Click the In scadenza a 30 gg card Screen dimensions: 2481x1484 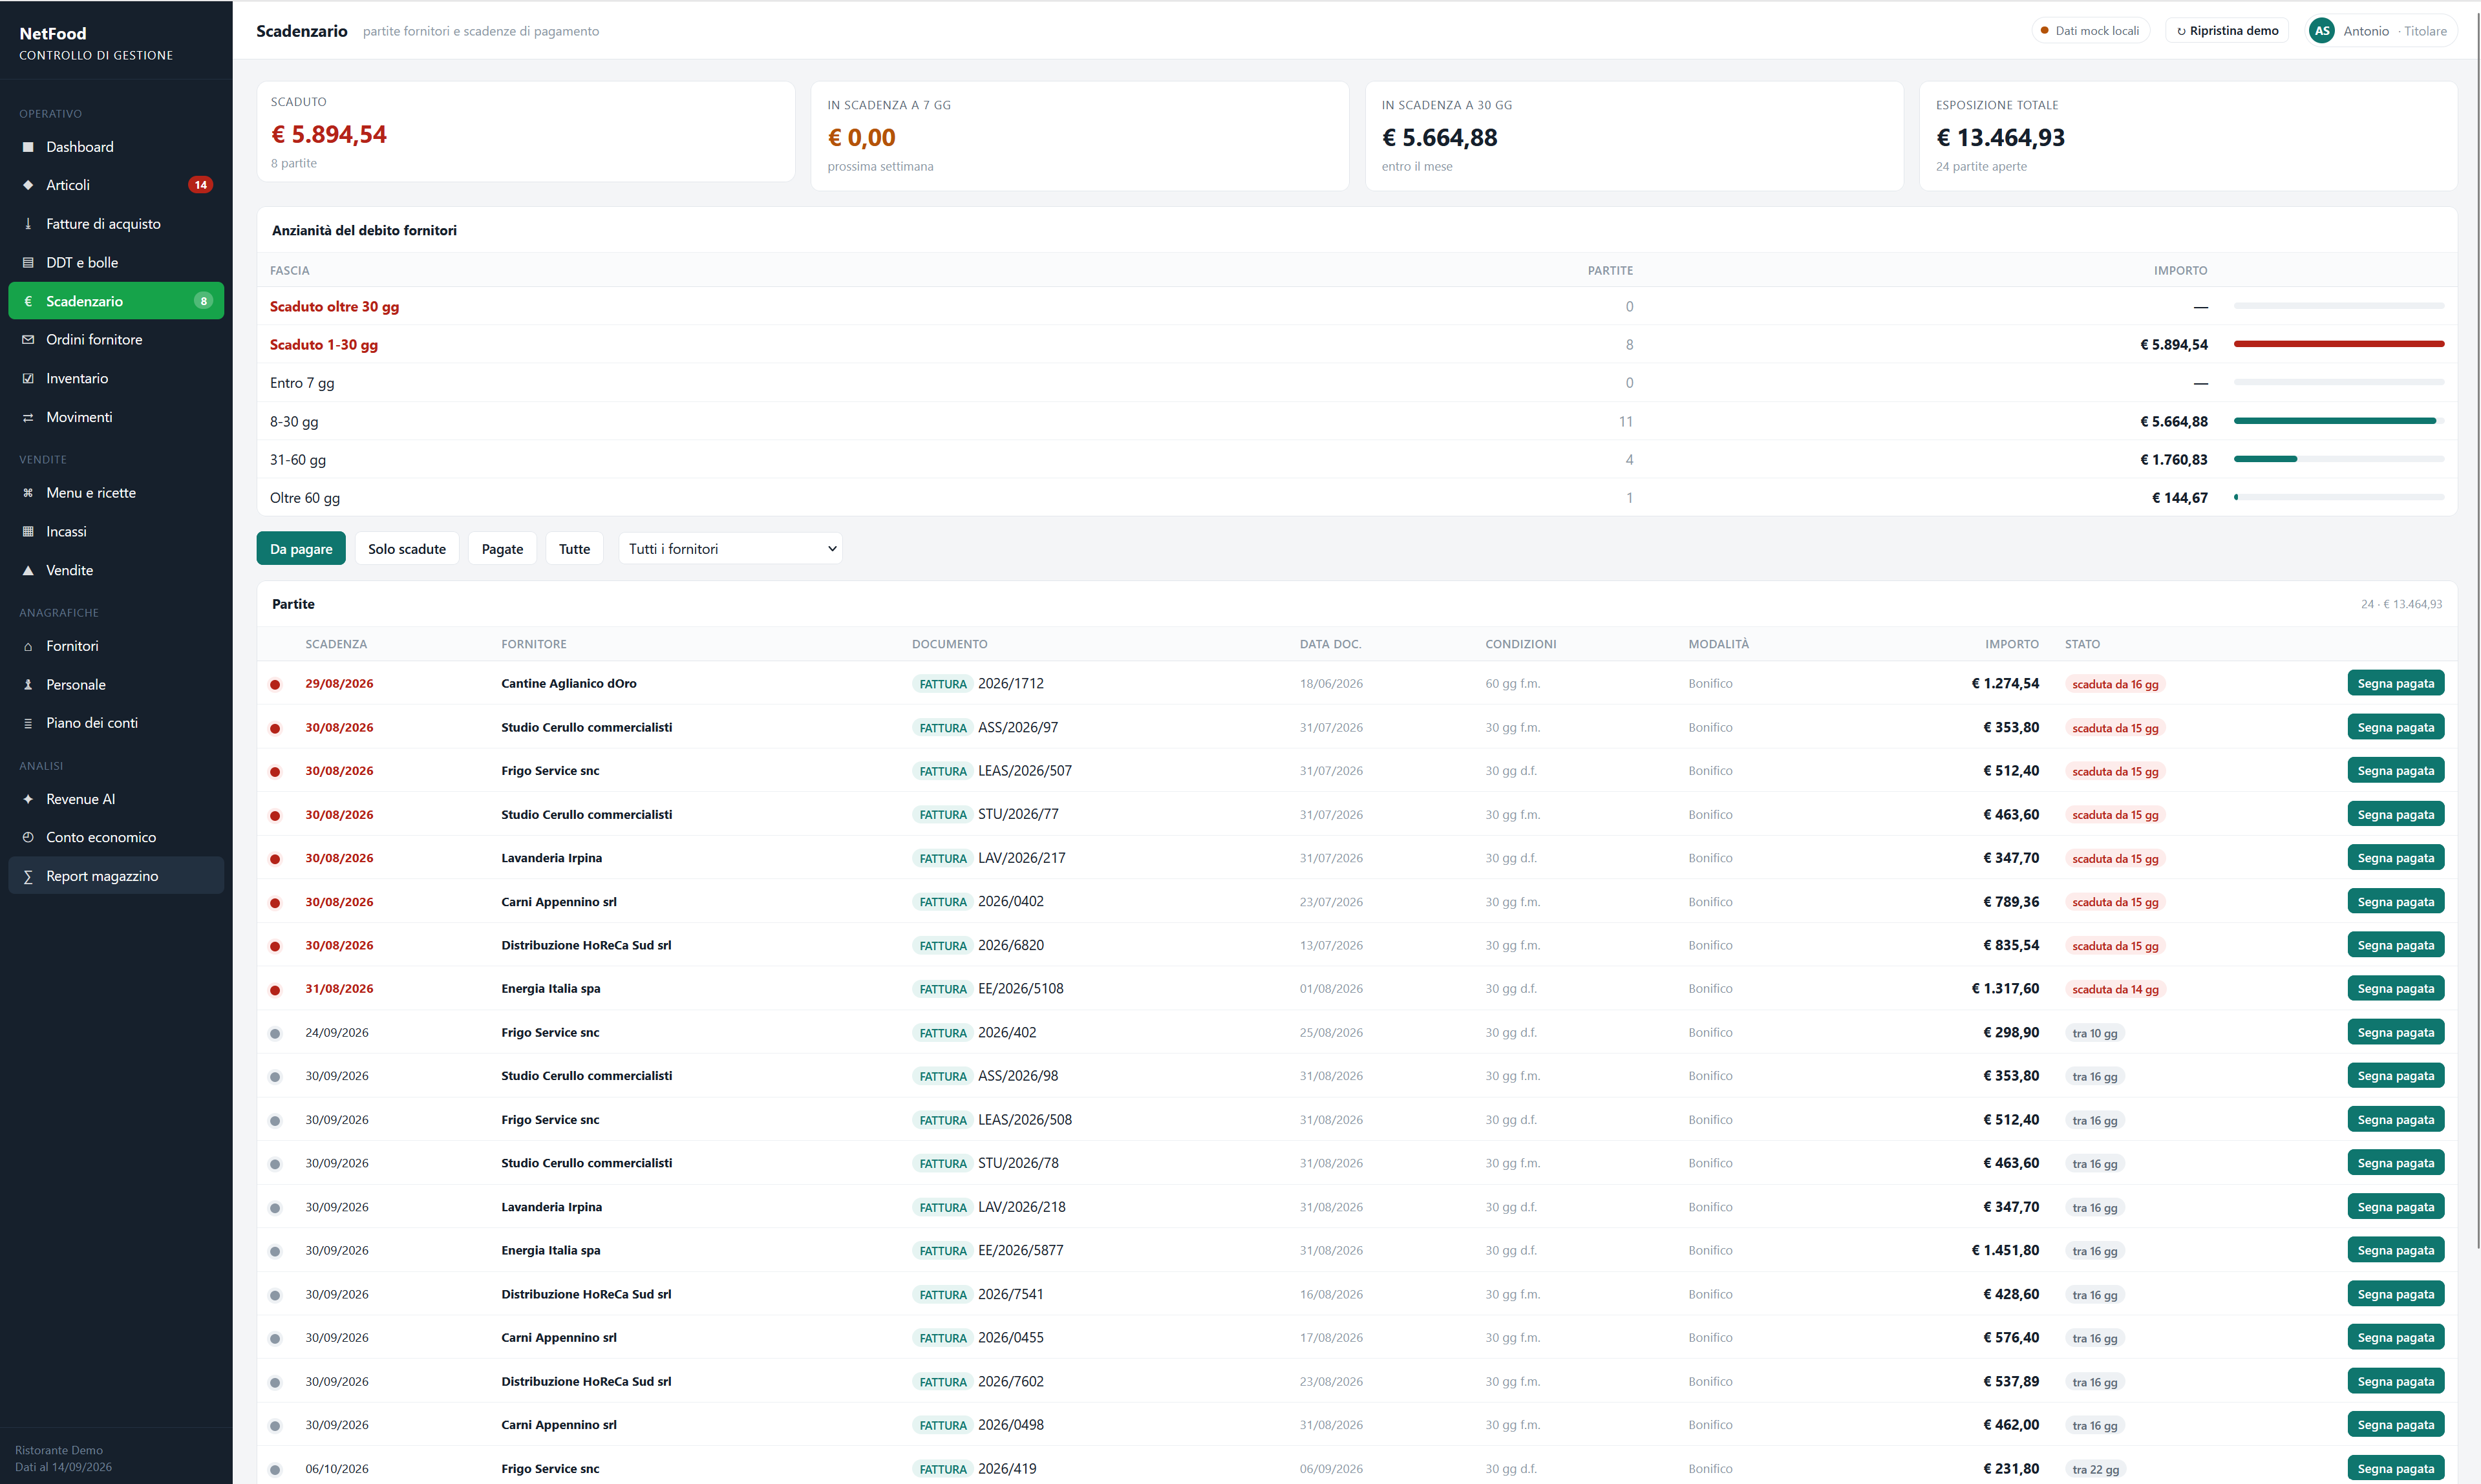(x=1634, y=136)
